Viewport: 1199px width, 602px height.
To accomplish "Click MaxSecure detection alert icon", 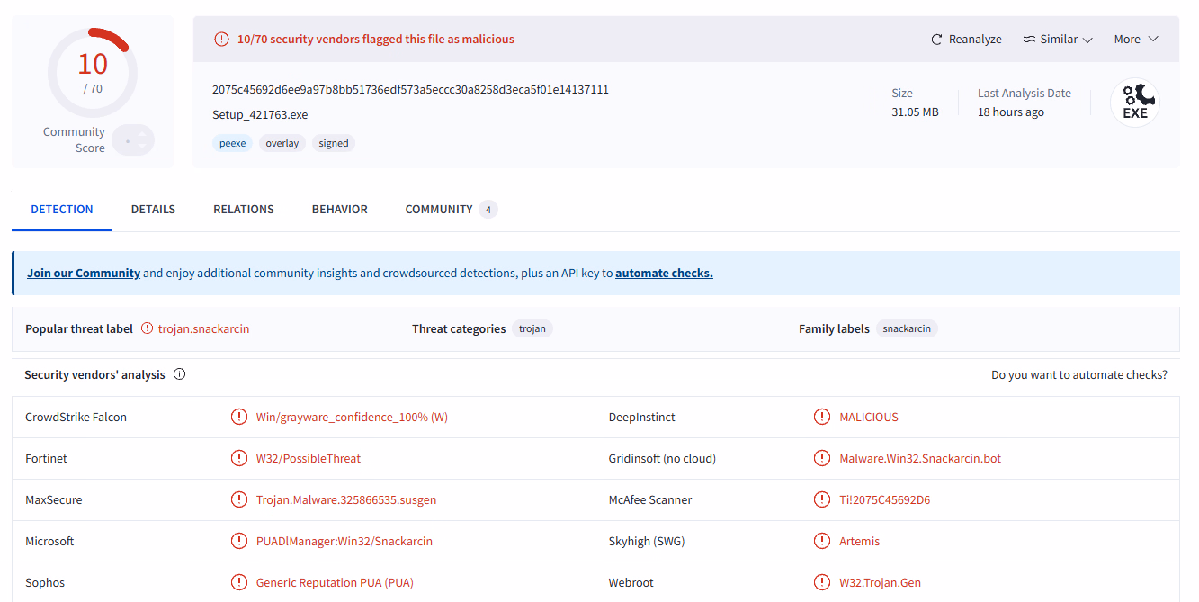I will coord(238,499).
